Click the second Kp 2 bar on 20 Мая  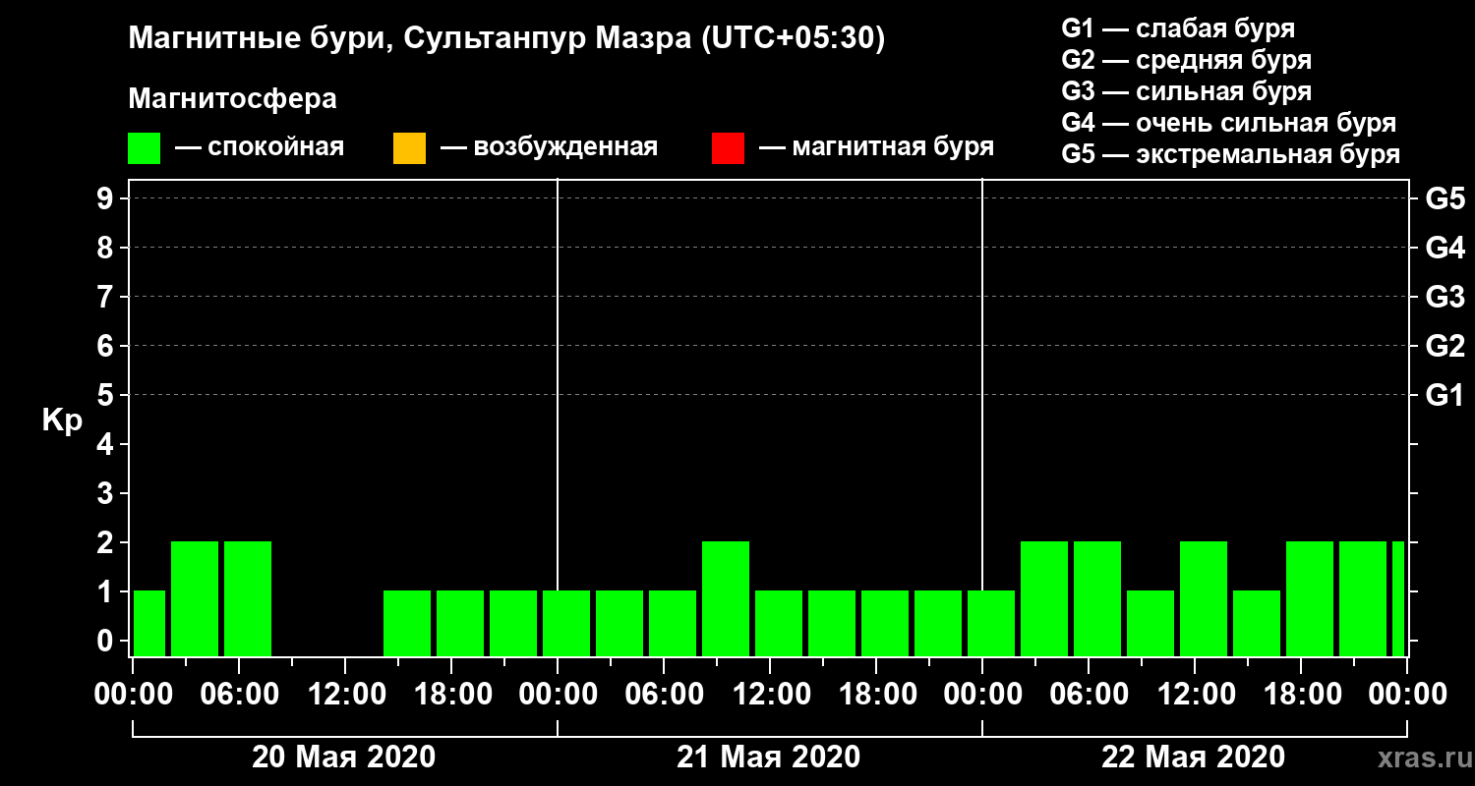(248, 598)
